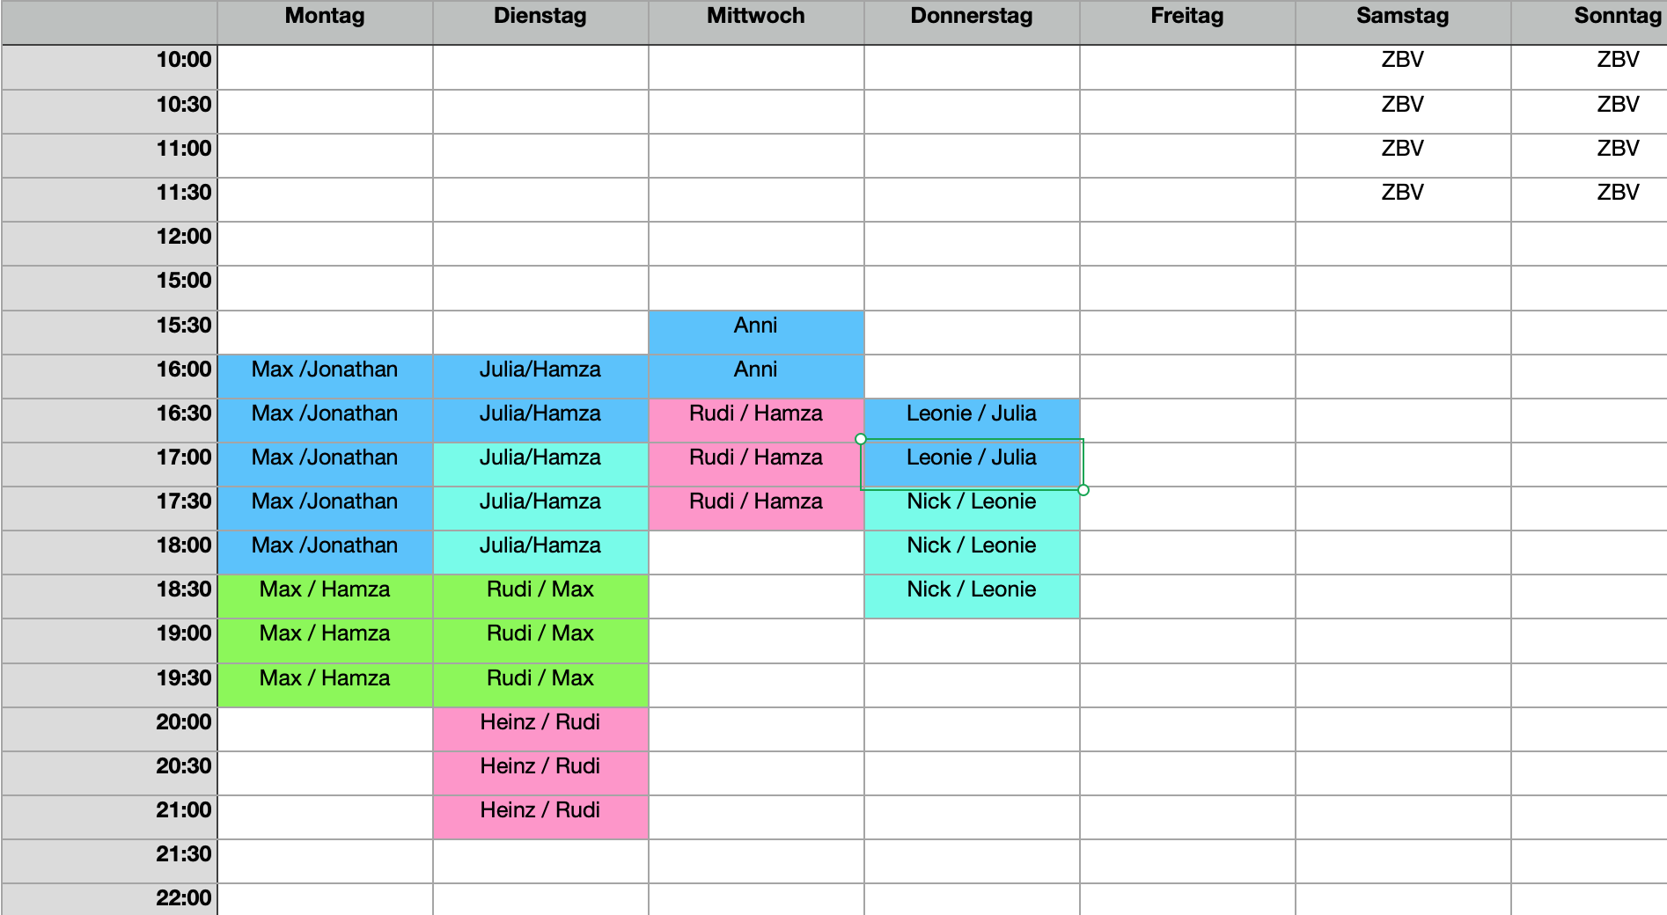Select the 15:30 row header
The height and width of the screenshot is (915, 1667).
pyautogui.click(x=109, y=333)
